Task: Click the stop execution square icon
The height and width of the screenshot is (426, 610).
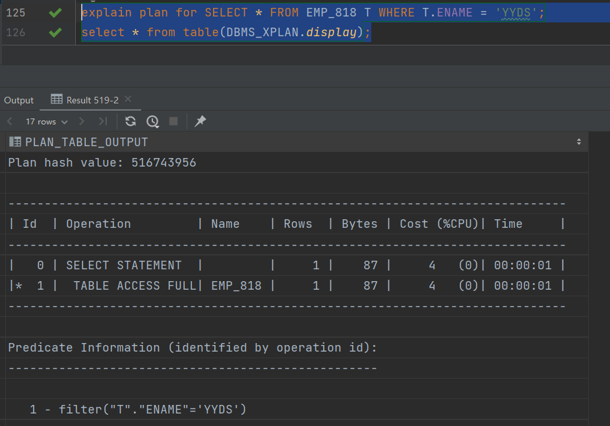Action: (x=173, y=122)
